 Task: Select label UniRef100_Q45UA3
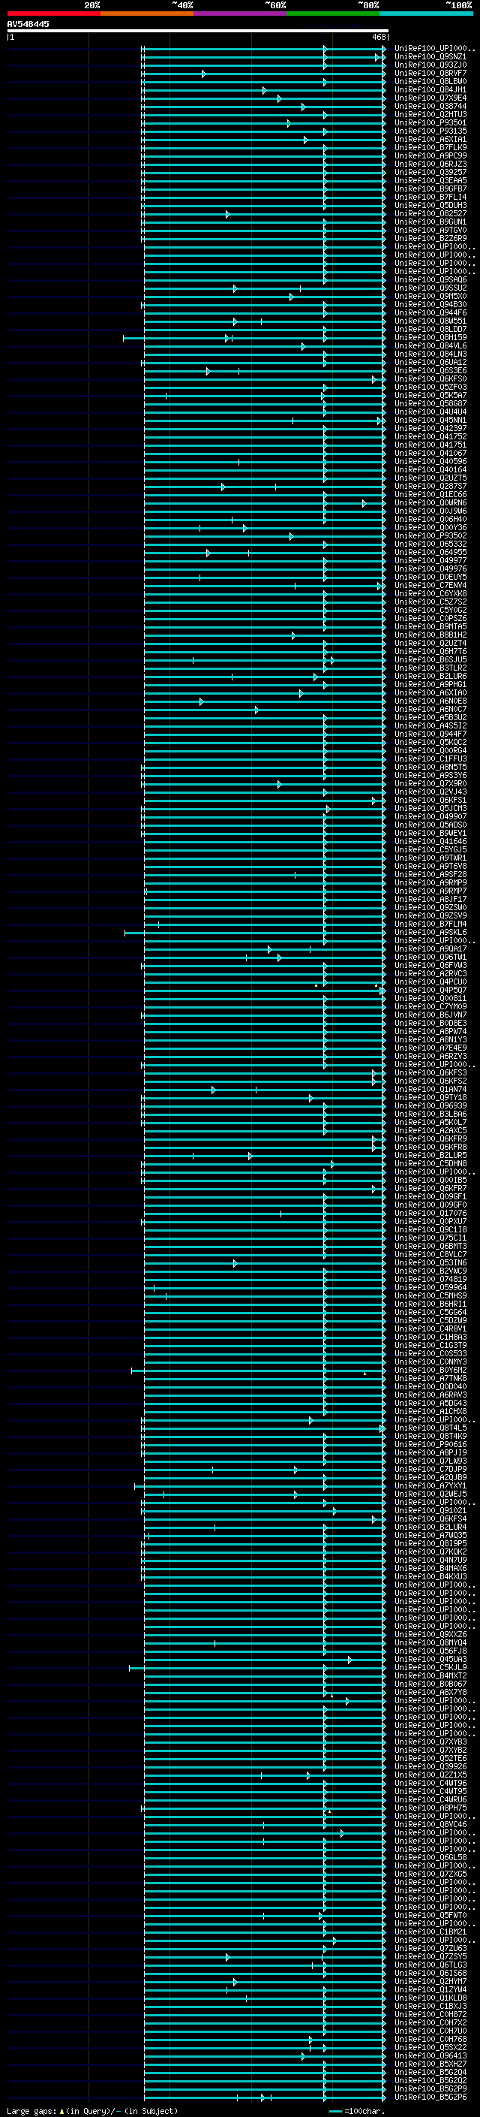tap(430, 1659)
